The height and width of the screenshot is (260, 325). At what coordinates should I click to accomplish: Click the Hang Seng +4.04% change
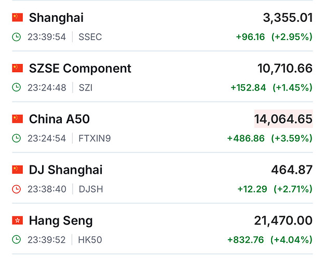click(x=292, y=240)
